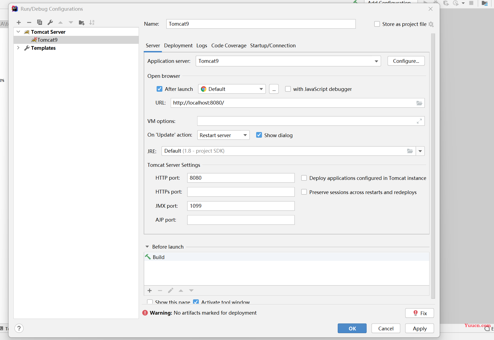Screen dimensions: 494x340
Task: Click OK button
Action: 352,328
